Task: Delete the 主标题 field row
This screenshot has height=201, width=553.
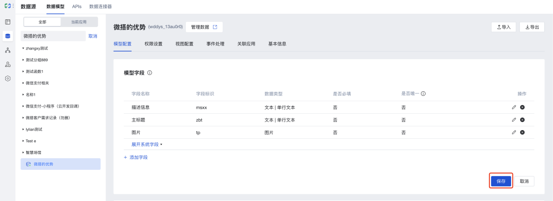Action: [522, 120]
